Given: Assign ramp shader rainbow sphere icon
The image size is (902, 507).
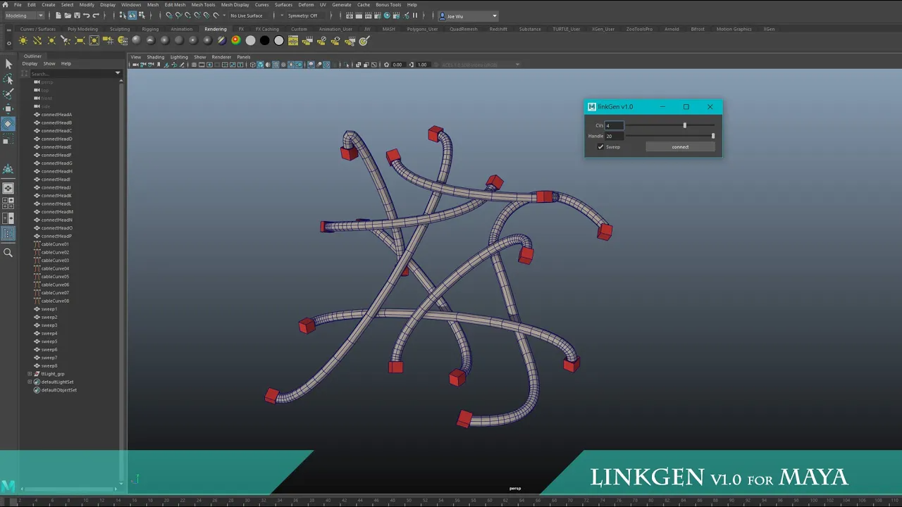Looking at the screenshot, I should coord(236,41).
